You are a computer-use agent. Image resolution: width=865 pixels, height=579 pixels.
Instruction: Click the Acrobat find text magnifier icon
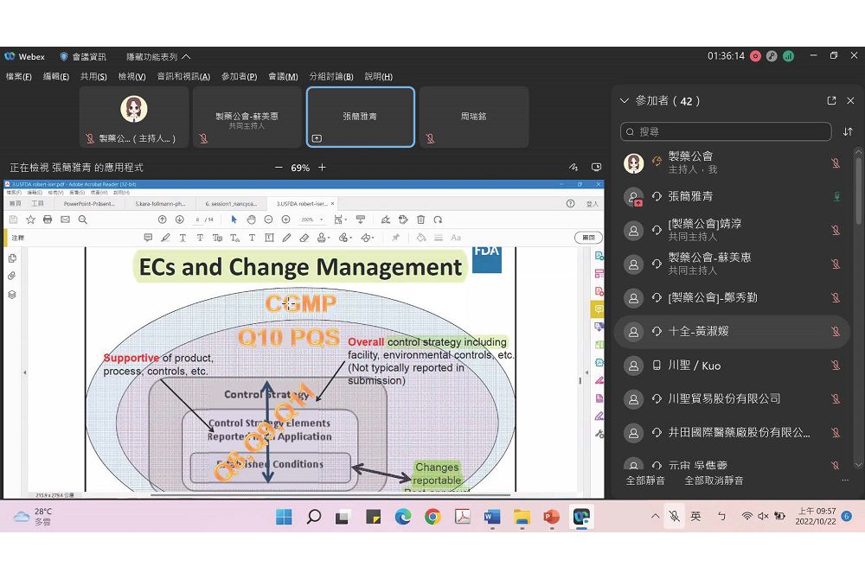click(x=83, y=220)
